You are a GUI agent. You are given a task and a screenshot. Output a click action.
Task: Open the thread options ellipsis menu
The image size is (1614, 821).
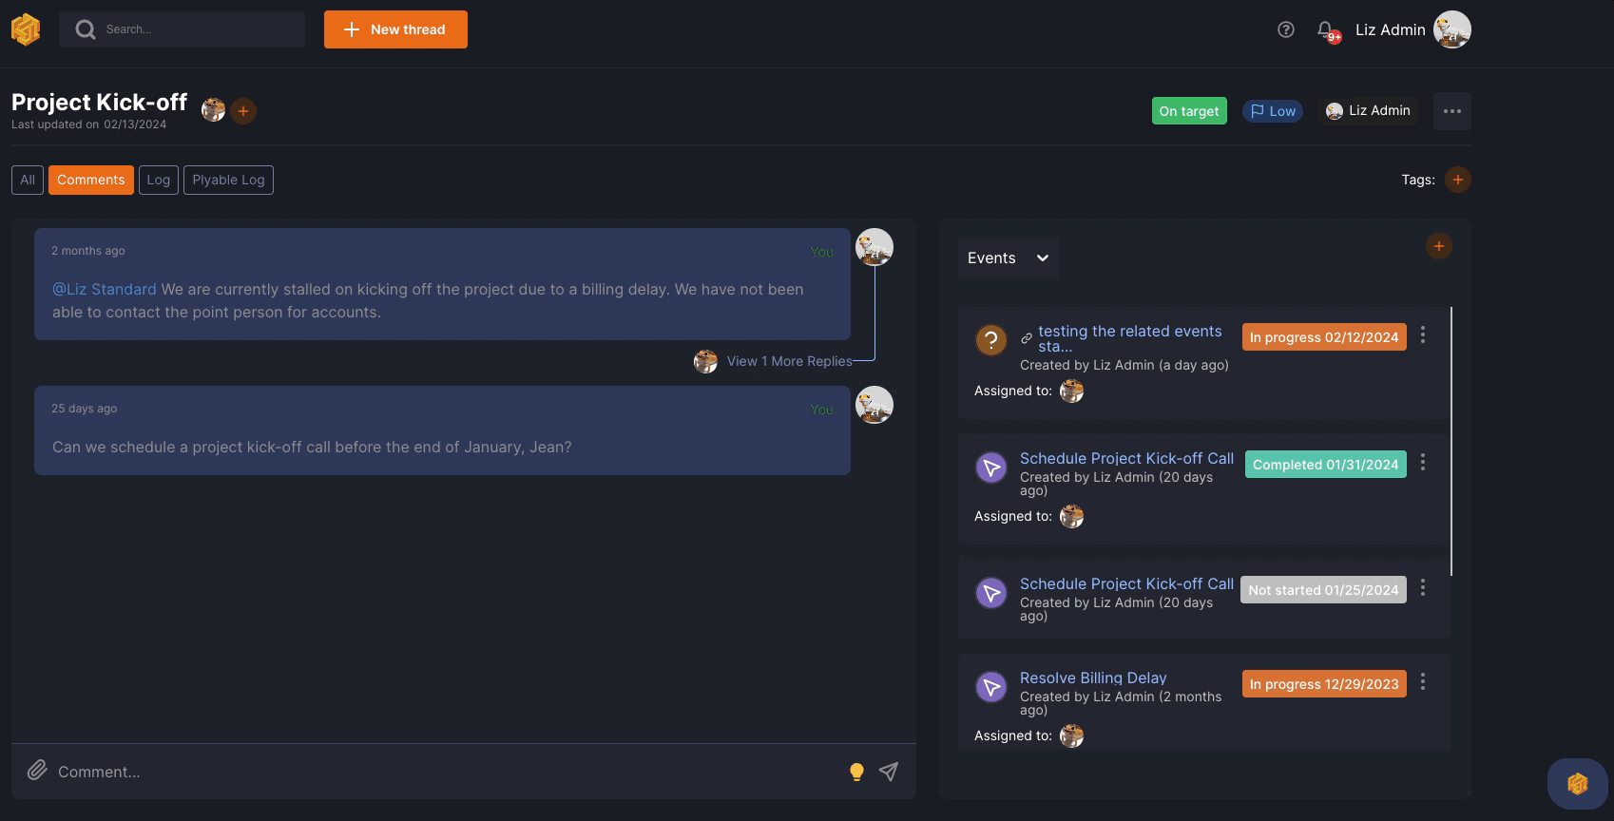pyautogui.click(x=1451, y=111)
